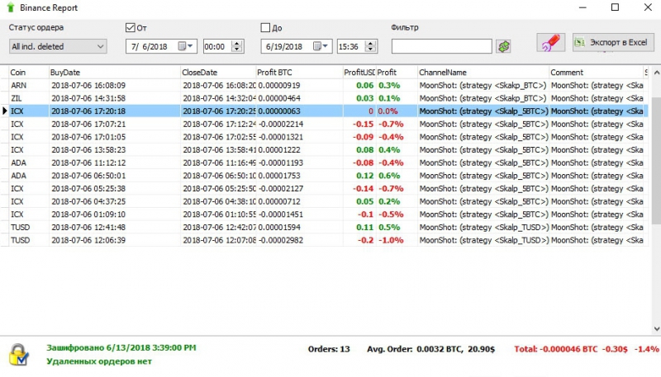Sort by the Profit percent column header
The height and width of the screenshot is (377, 661).
tap(397, 73)
